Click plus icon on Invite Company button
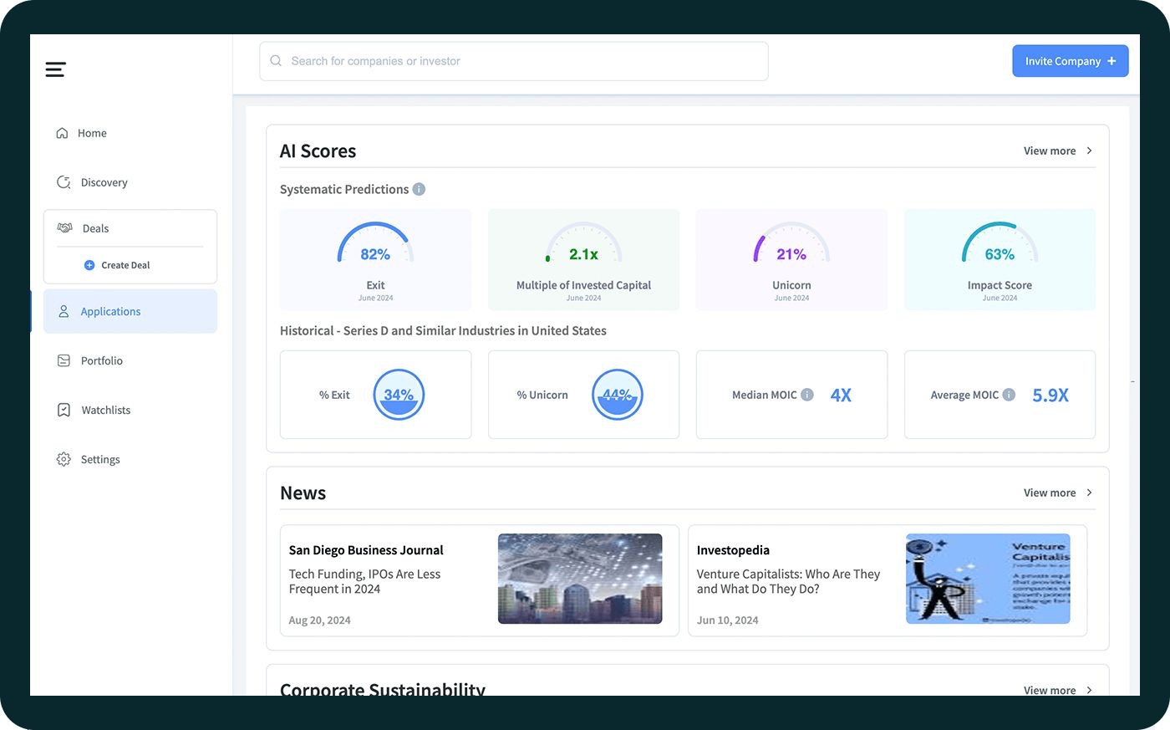Image resolution: width=1170 pixels, height=730 pixels. pyautogui.click(x=1111, y=61)
